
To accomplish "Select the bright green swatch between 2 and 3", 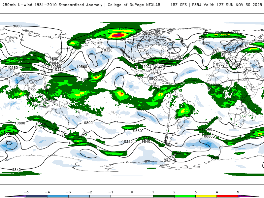I will (x=185, y=196).
